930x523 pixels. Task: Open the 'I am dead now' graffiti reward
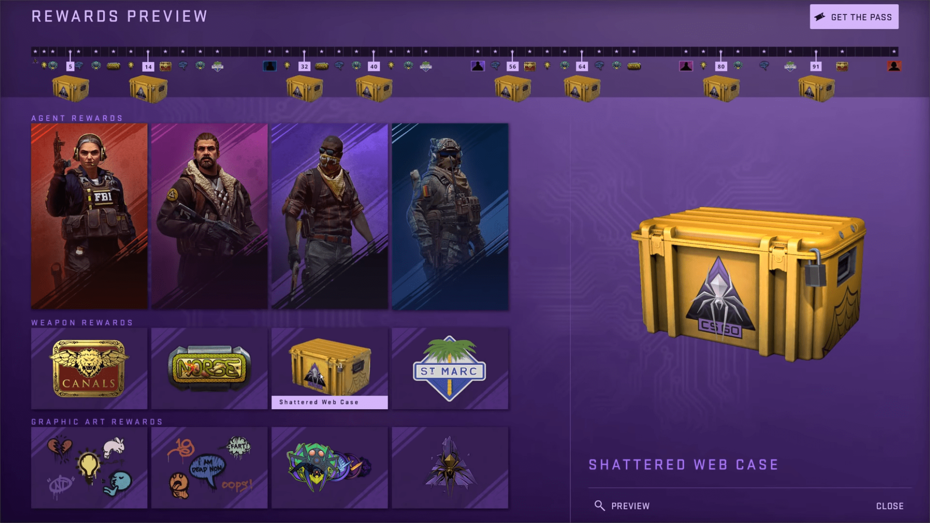(209, 467)
